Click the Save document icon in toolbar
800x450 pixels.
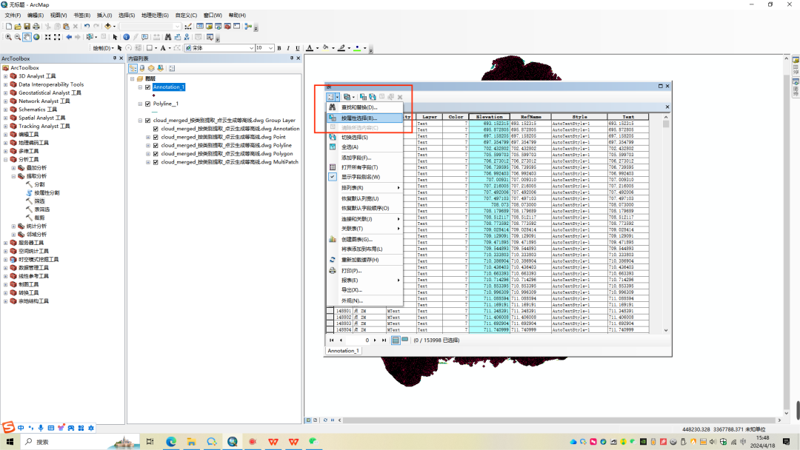[x=27, y=26]
